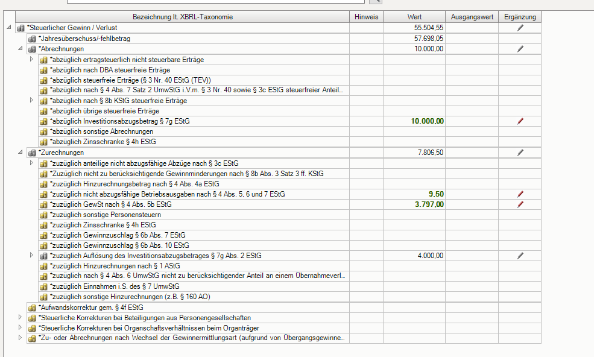Click the calculator icon of Steuerlicher Gewinn / Verlust

click(x=21, y=28)
